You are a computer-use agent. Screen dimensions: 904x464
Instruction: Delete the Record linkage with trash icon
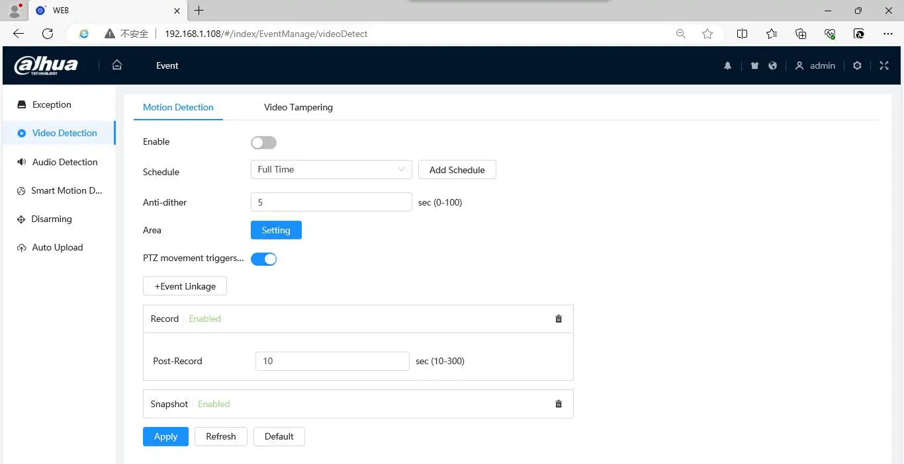coord(559,319)
